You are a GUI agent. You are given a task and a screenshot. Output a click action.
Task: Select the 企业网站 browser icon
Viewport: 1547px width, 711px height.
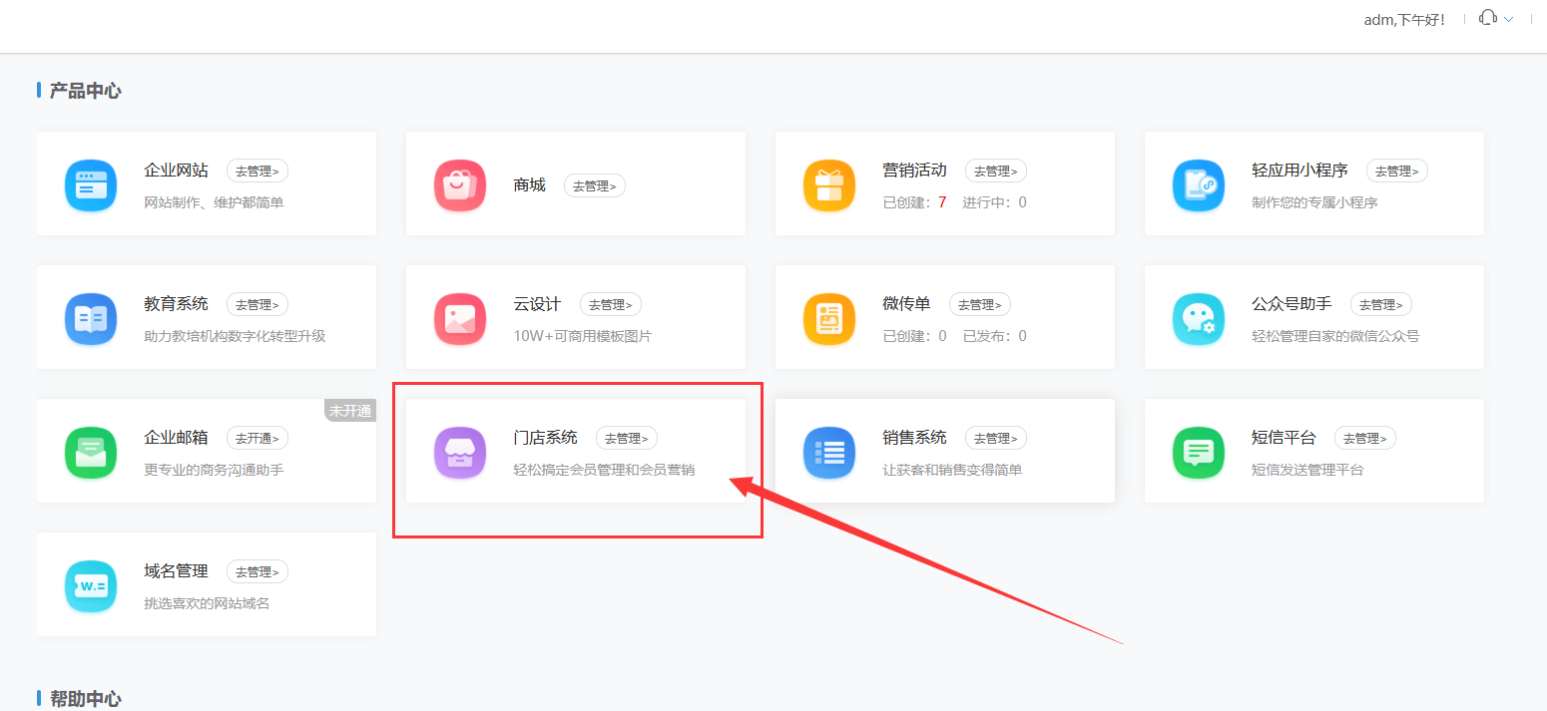coord(91,184)
